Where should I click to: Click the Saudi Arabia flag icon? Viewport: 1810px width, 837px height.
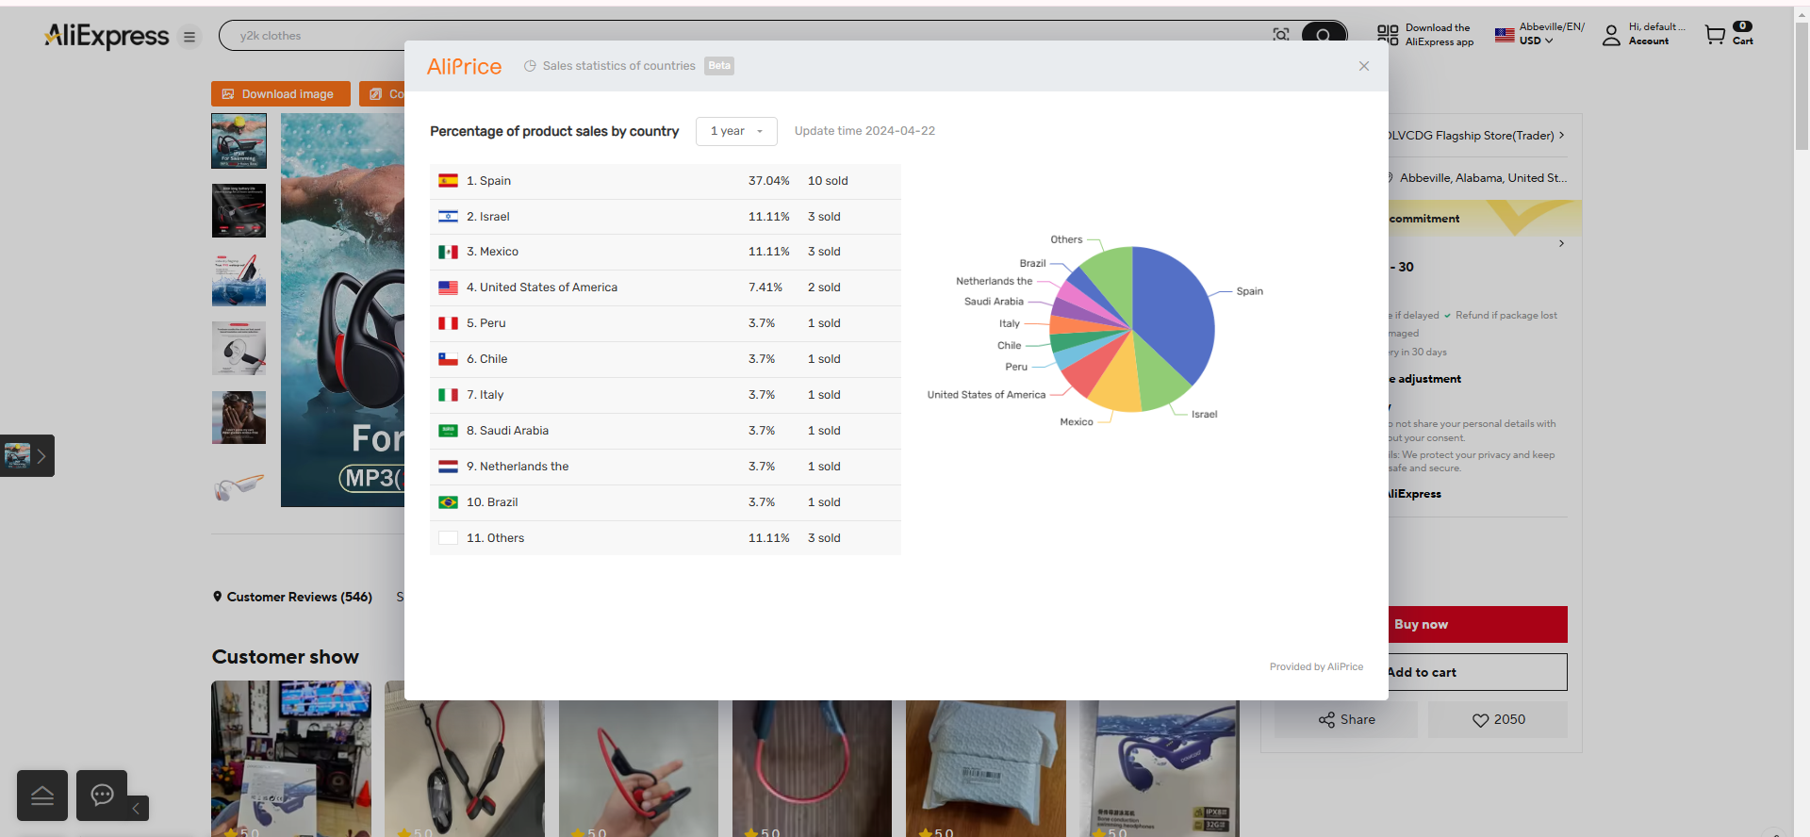click(448, 431)
